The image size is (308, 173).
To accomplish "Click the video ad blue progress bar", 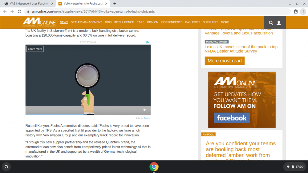I will click(x=56, y=115).
